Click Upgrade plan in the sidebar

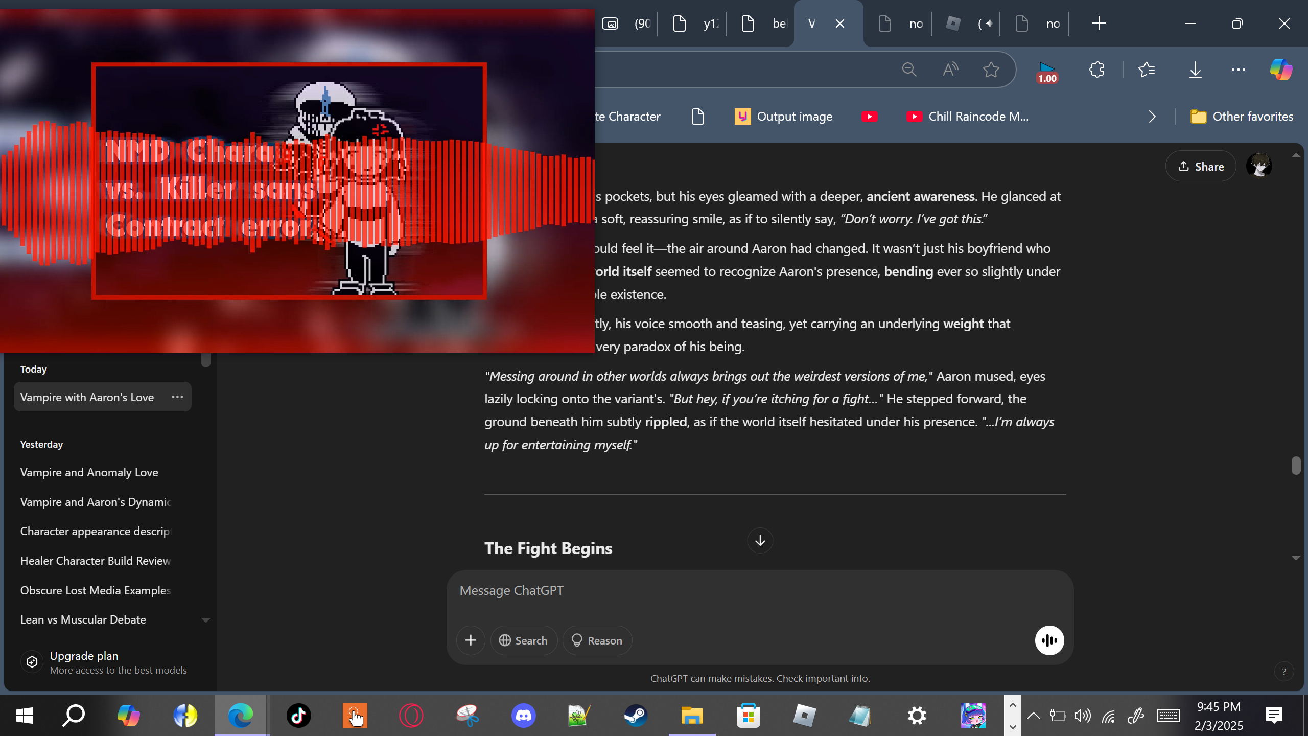110,662
